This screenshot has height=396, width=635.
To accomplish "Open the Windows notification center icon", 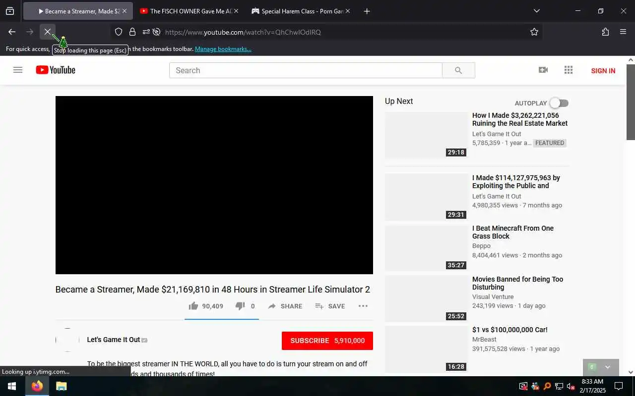I will [619, 386].
